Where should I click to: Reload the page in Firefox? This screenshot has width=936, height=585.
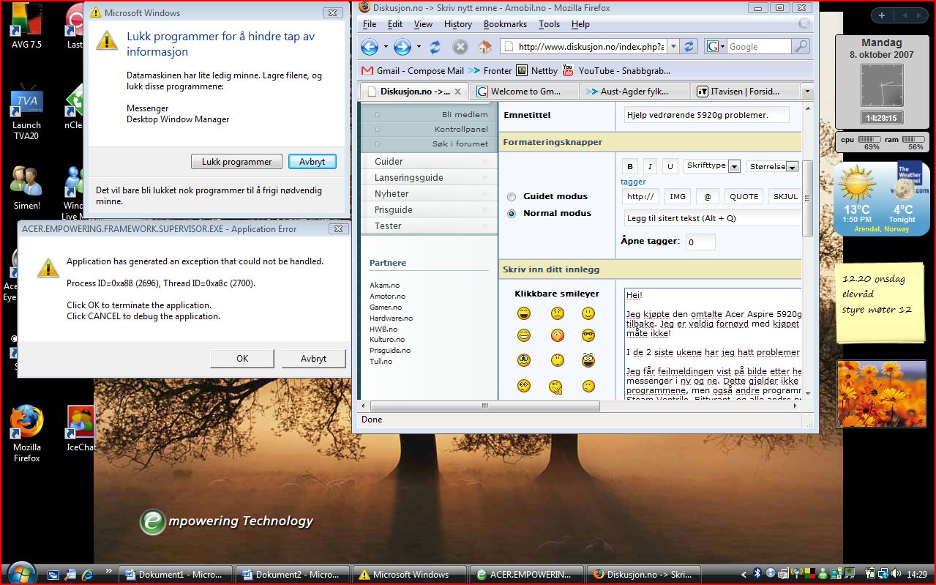(x=435, y=47)
